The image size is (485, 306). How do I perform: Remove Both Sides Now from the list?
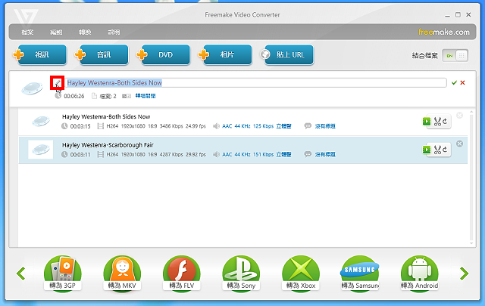tap(460, 116)
